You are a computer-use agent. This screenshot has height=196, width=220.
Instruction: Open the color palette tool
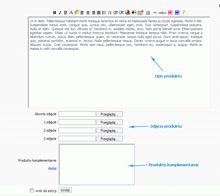point(77,12)
